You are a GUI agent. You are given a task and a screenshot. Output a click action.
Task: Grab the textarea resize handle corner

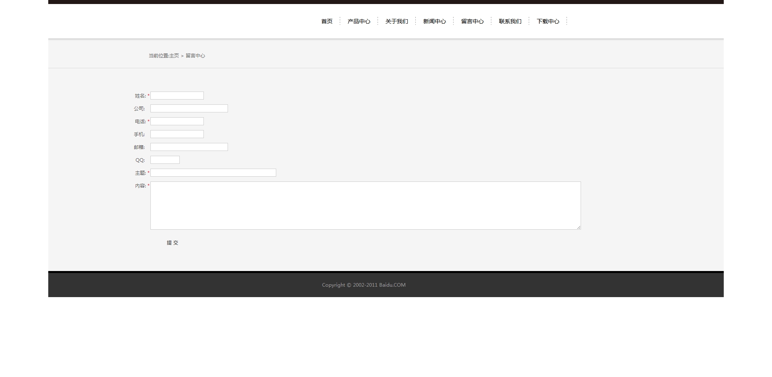point(579,227)
